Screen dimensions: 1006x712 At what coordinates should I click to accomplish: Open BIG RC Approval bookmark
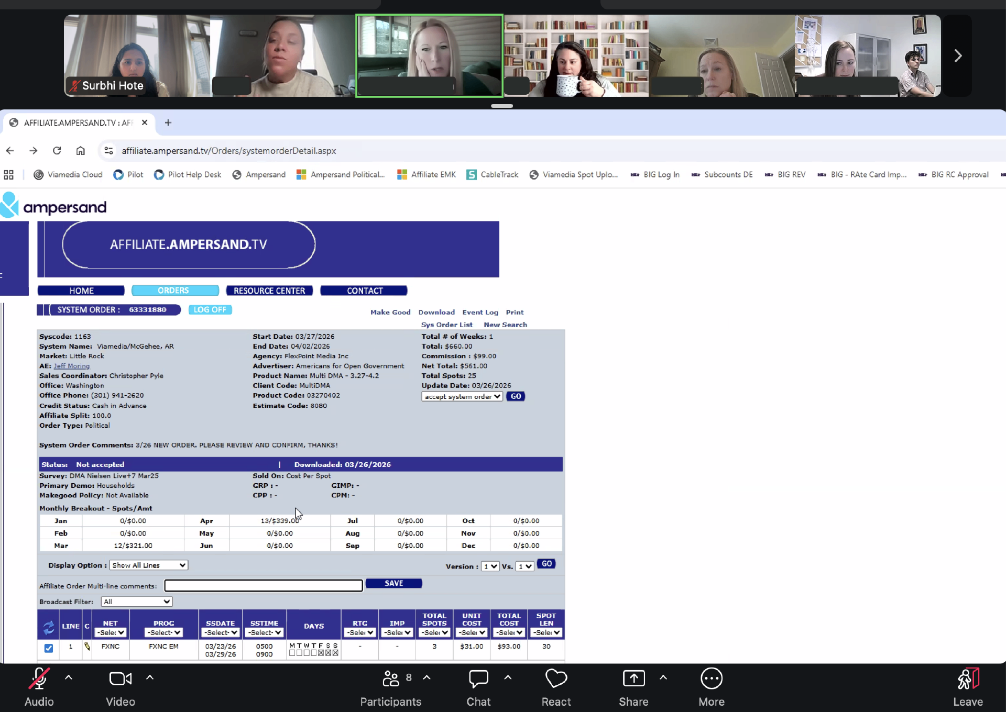click(954, 175)
